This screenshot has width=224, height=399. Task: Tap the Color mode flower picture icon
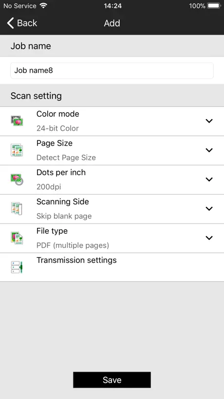pyautogui.click(x=17, y=120)
